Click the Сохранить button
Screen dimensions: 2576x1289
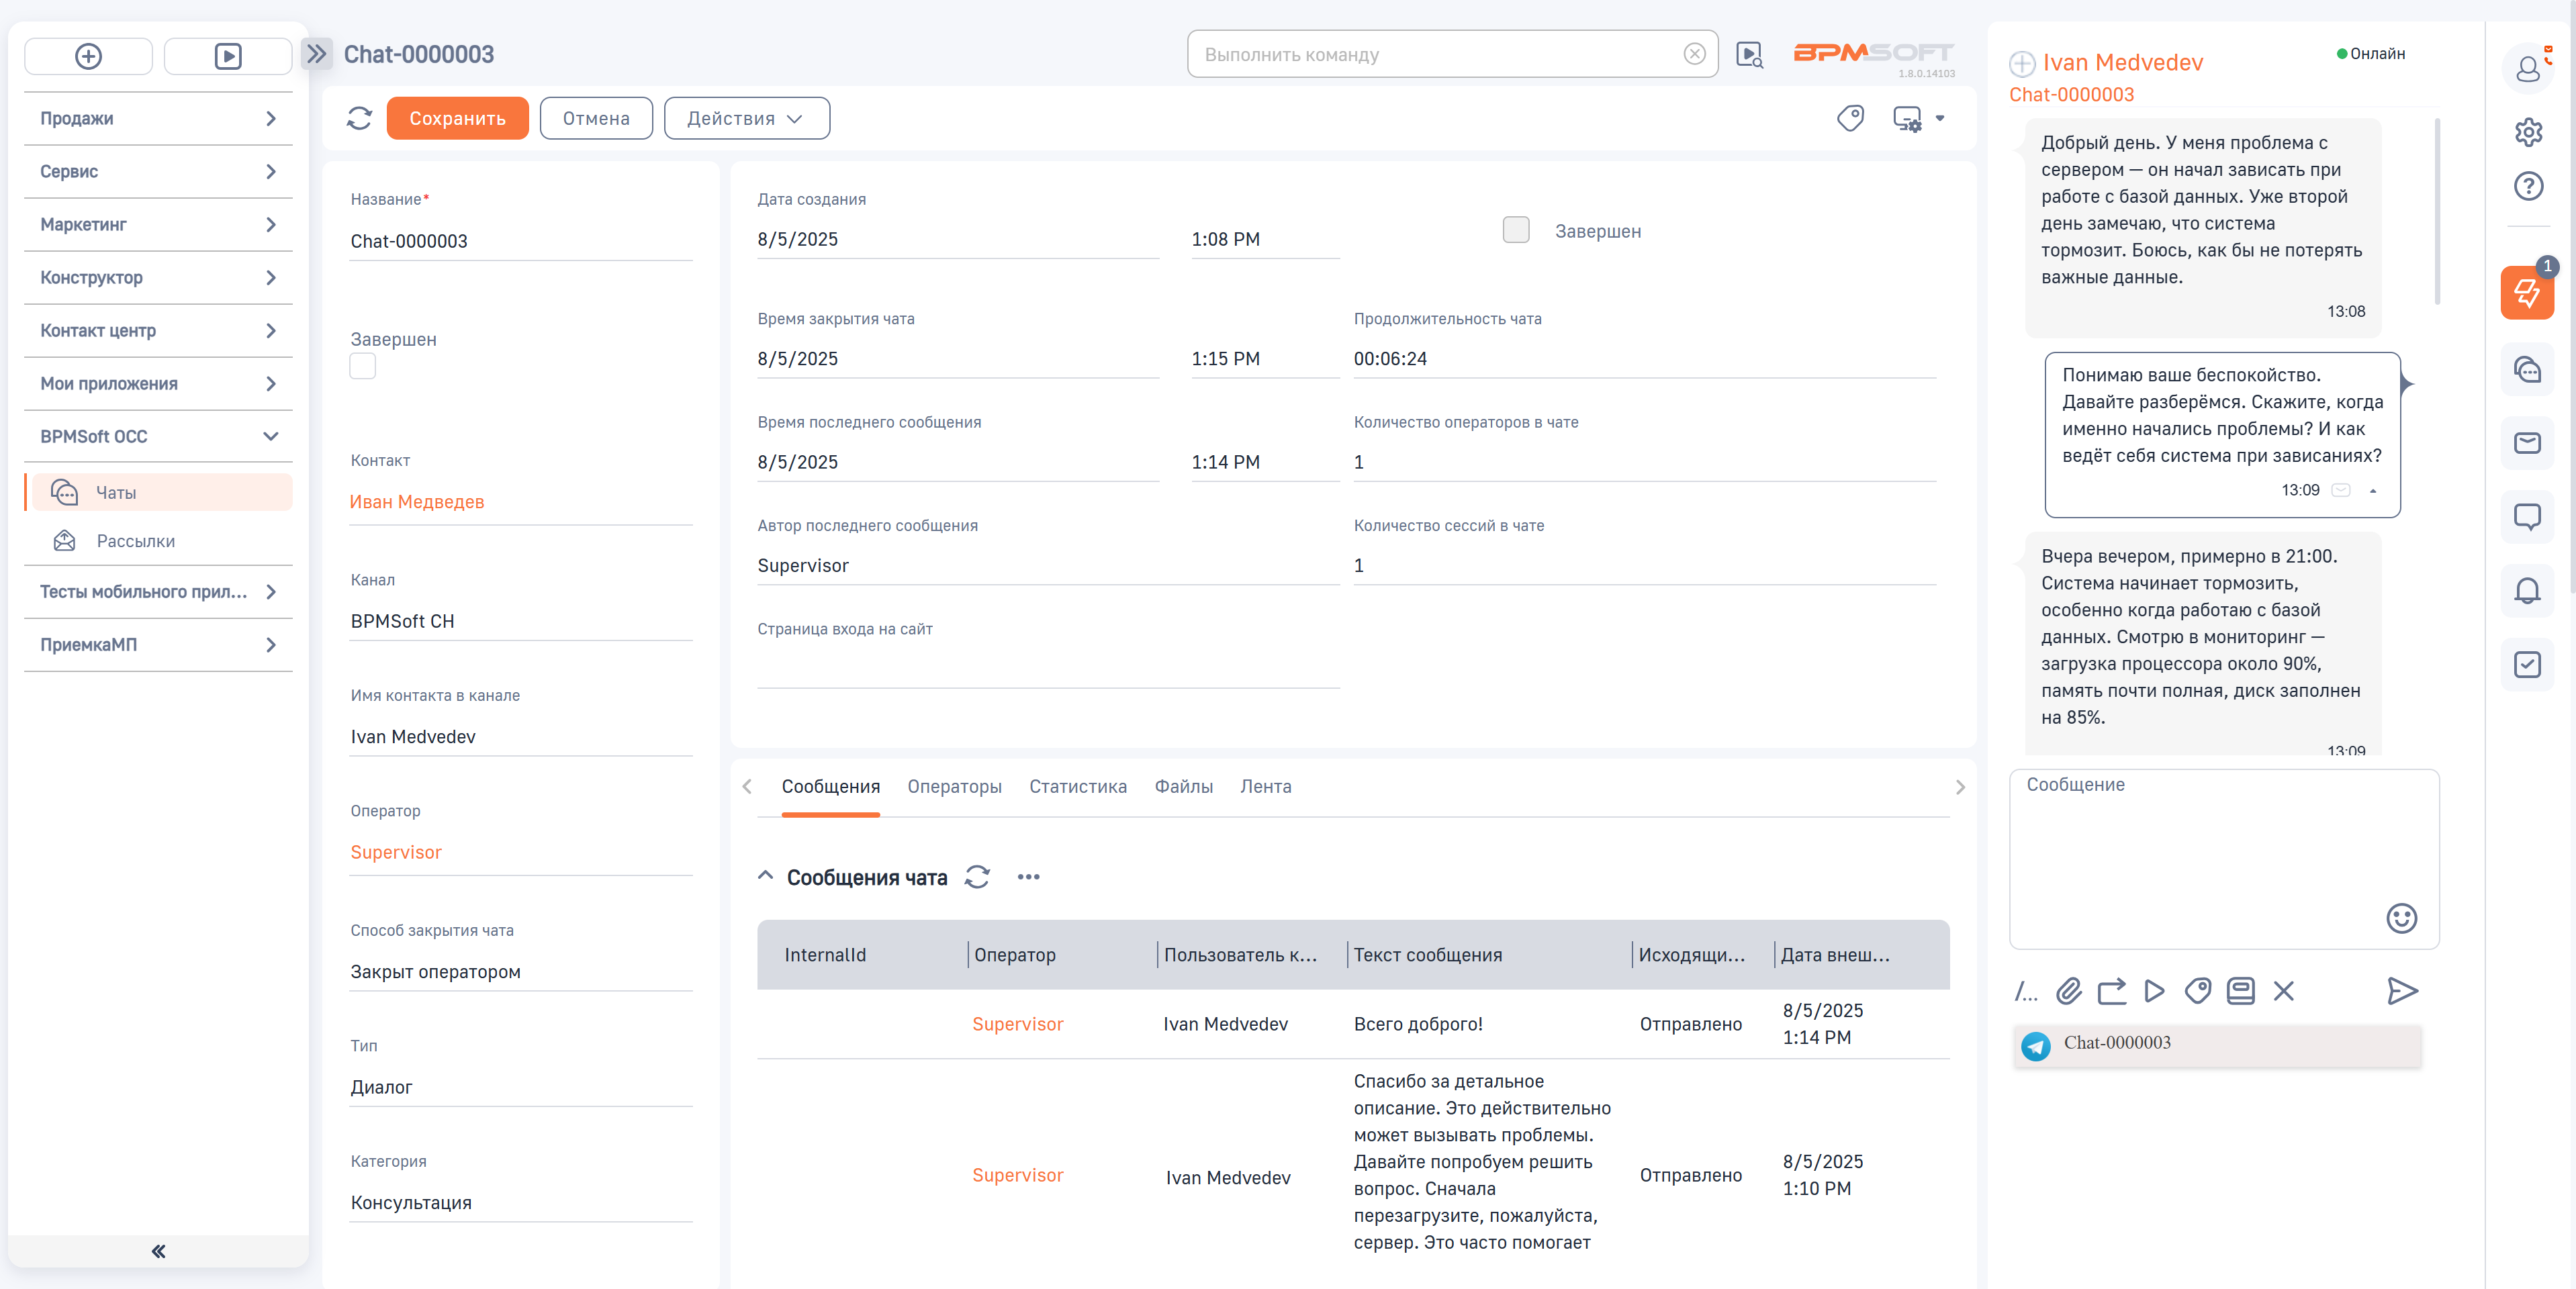[457, 118]
